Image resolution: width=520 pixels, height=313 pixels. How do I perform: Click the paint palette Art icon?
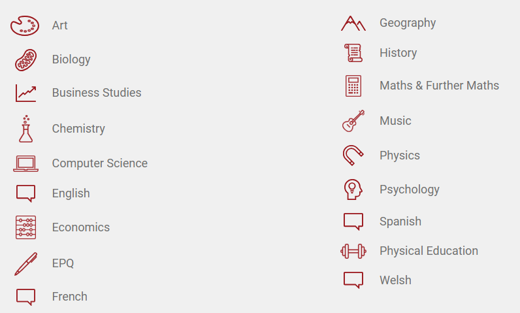point(25,25)
